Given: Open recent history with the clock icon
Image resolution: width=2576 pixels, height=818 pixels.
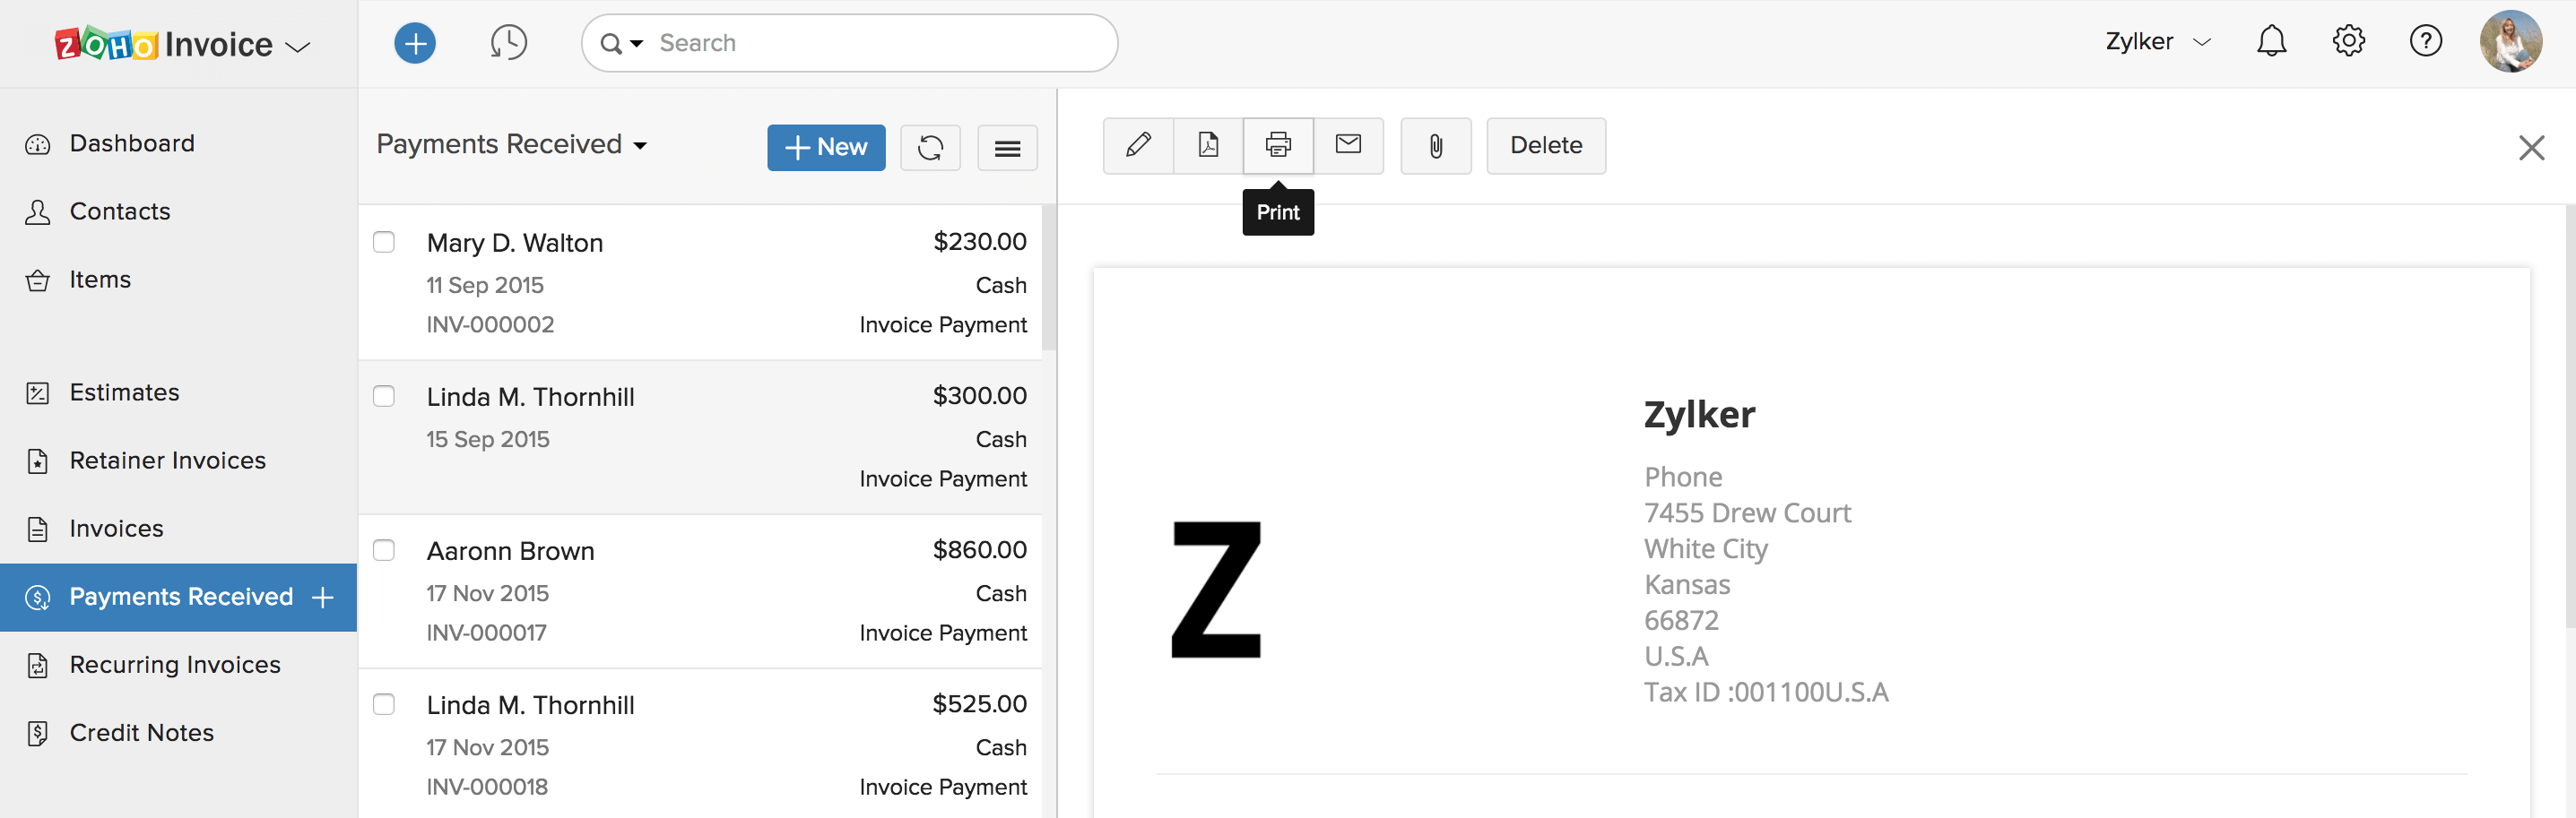Looking at the screenshot, I should [x=508, y=42].
